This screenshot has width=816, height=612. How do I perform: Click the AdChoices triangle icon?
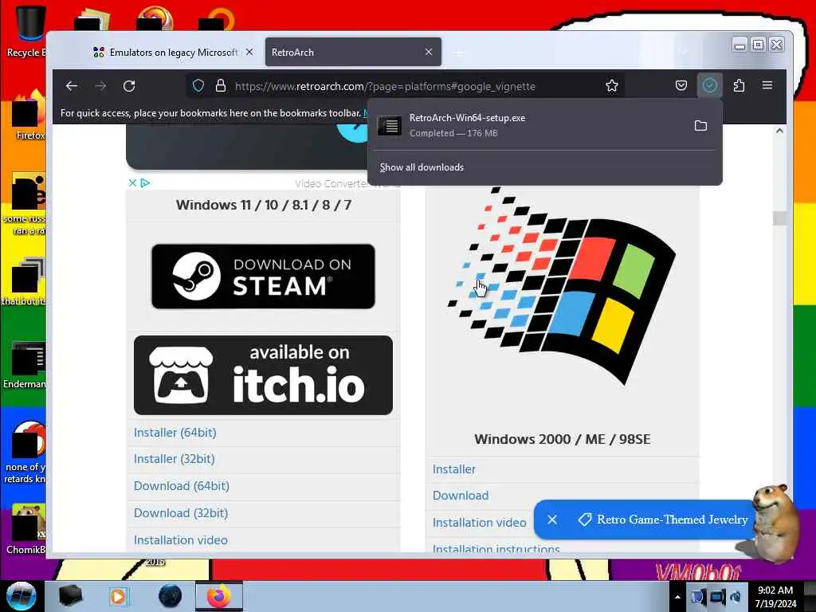coord(146,182)
